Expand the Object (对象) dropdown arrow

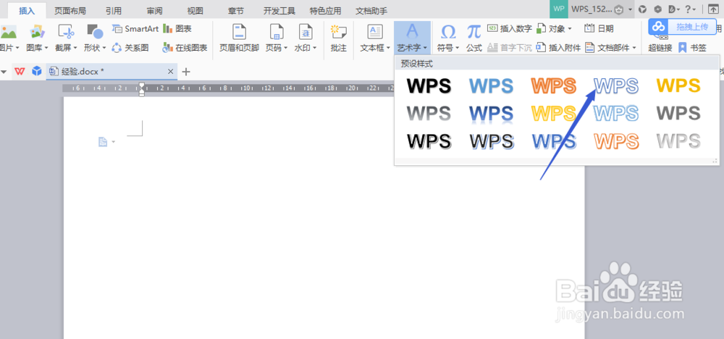[570, 29]
